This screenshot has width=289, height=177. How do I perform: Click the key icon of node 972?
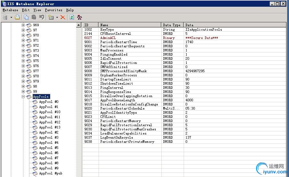click(x=29, y=45)
